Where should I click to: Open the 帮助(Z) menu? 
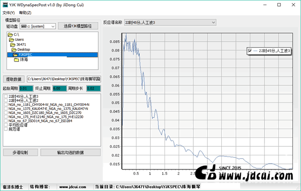point(25,13)
